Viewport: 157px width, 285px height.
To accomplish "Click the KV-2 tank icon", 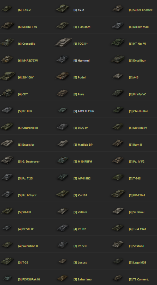I will pos(63,9).
